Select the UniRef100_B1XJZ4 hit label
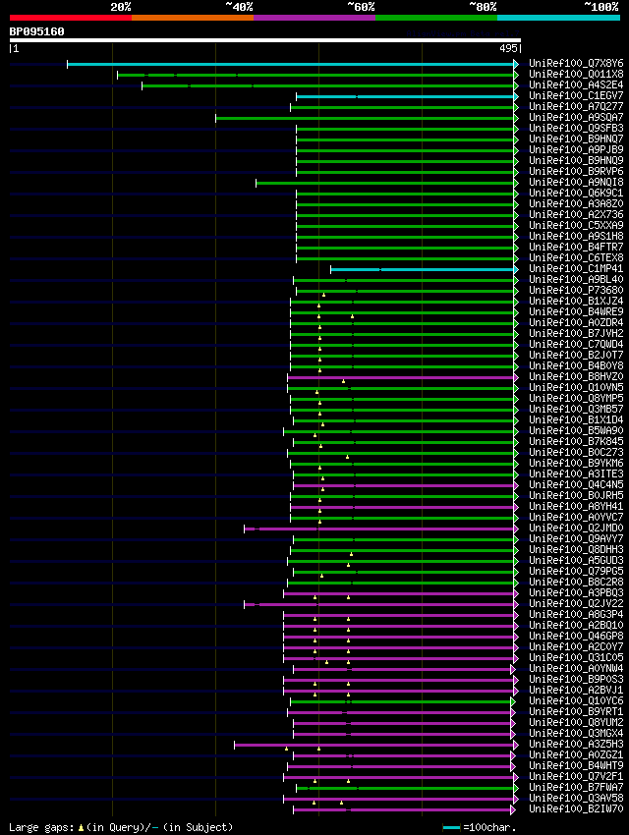Image resolution: width=629 pixels, height=835 pixels. (x=576, y=301)
